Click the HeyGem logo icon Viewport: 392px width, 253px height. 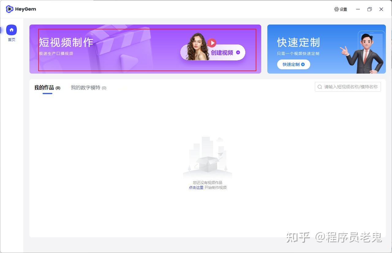click(10, 9)
